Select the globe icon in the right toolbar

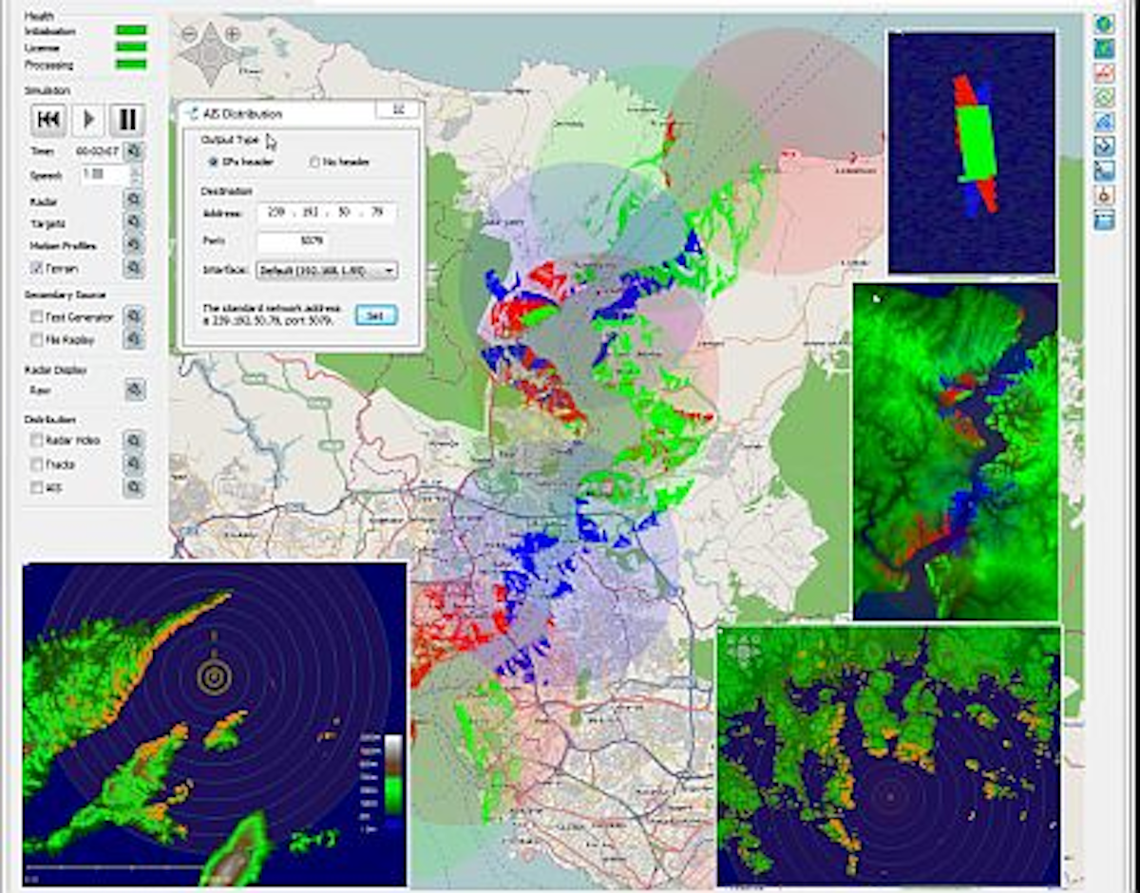pyautogui.click(x=1104, y=25)
